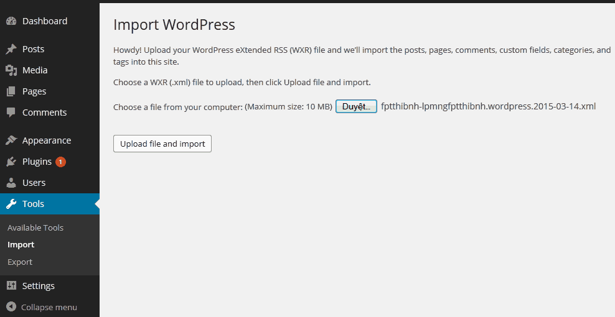615x317 pixels.
Task: Click the Collapse menu arrow icon
Action: point(11,307)
